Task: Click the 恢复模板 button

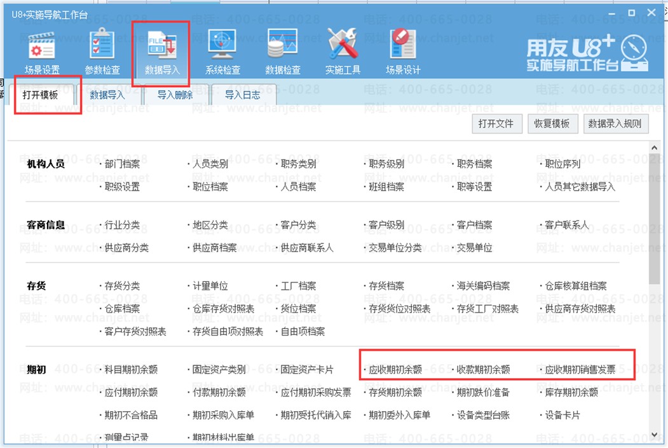Action: pyautogui.click(x=552, y=123)
